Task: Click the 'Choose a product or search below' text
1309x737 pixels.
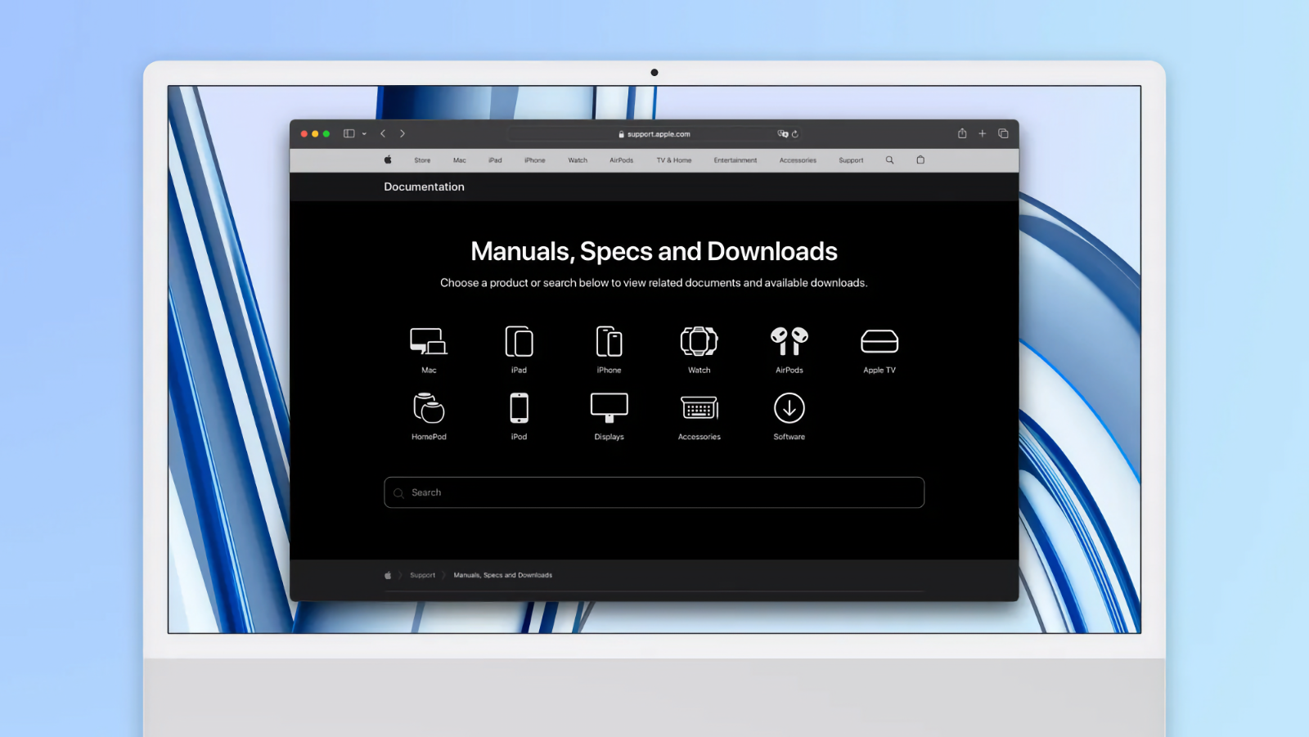Action: [654, 283]
